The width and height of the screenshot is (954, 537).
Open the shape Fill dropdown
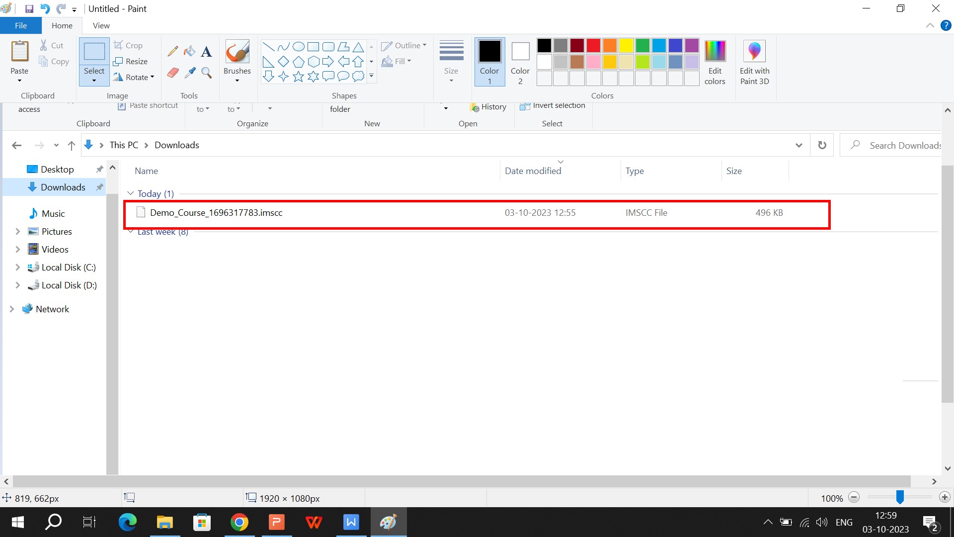(x=397, y=61)
